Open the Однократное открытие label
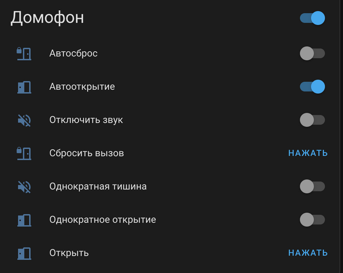This screenshot has height=273, width=343. [102, 220]
